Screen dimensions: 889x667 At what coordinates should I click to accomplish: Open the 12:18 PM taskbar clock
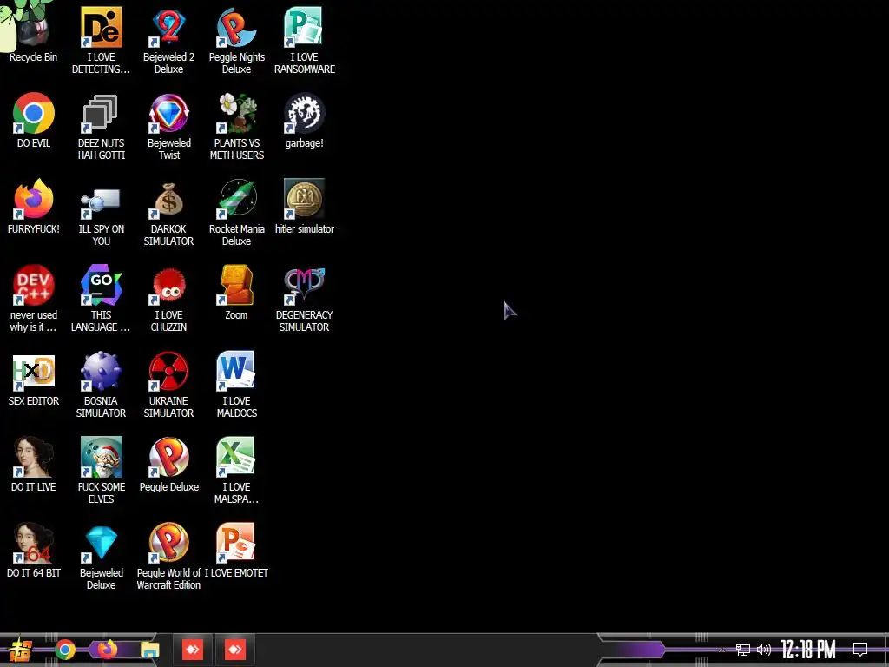click(808, 650)
